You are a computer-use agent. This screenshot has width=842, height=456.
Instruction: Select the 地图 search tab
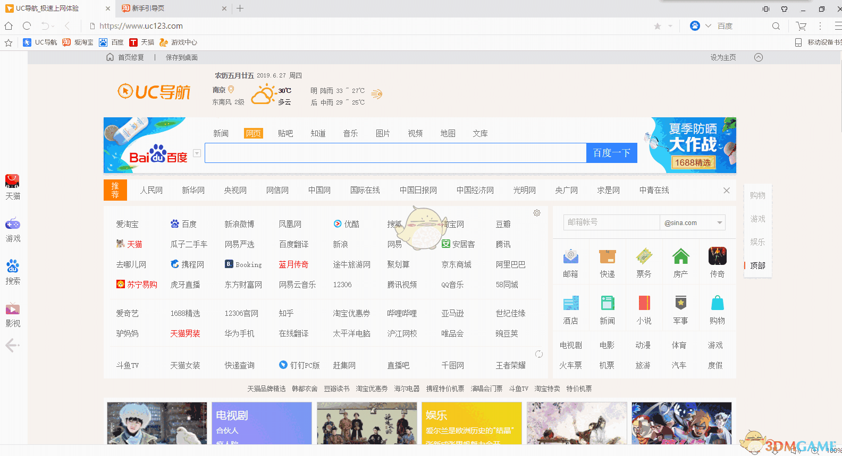click(448, 133)
